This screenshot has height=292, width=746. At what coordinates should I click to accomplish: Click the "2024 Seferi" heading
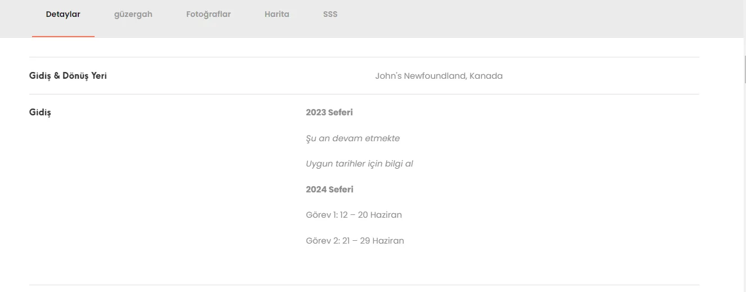[329, 190]
